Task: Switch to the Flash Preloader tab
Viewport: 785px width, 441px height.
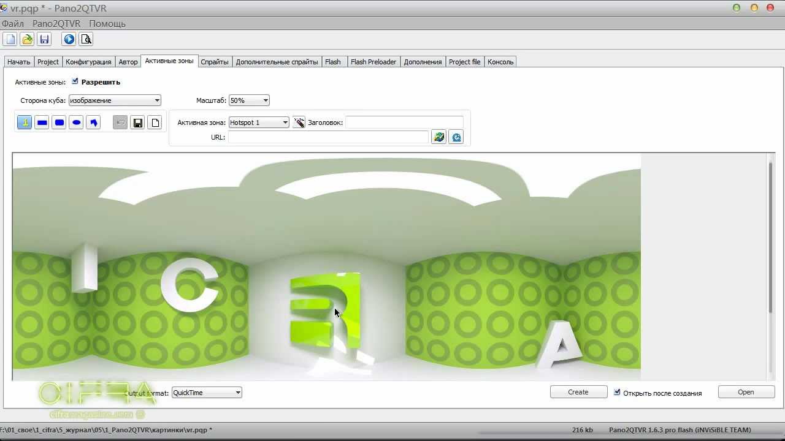Action: pyautogui.click(x=373, y=62)
